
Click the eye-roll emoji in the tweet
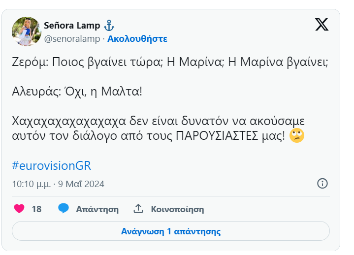[297, 136]
